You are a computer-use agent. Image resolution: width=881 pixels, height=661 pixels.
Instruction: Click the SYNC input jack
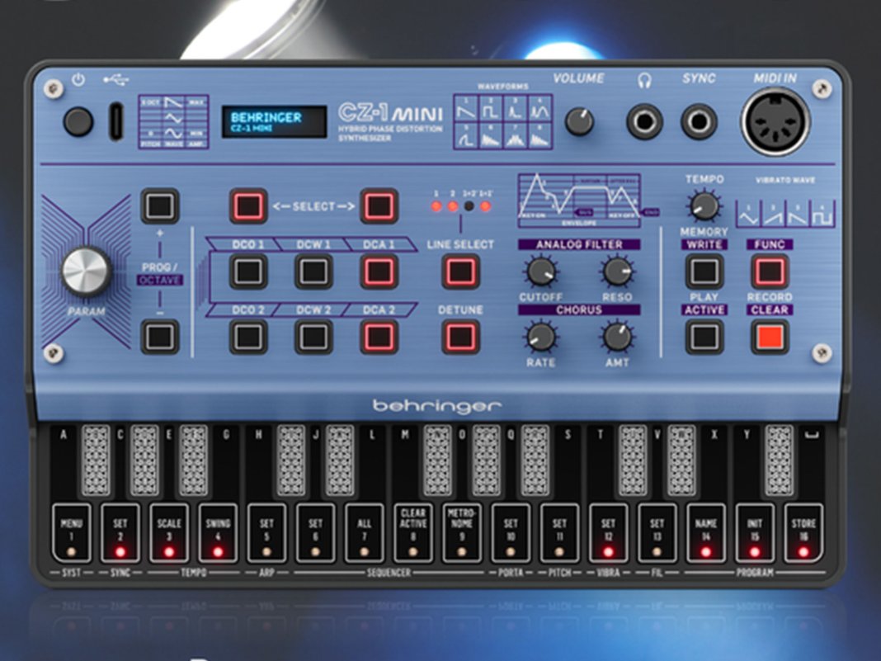pyautogui.click(x=698, y=122)
